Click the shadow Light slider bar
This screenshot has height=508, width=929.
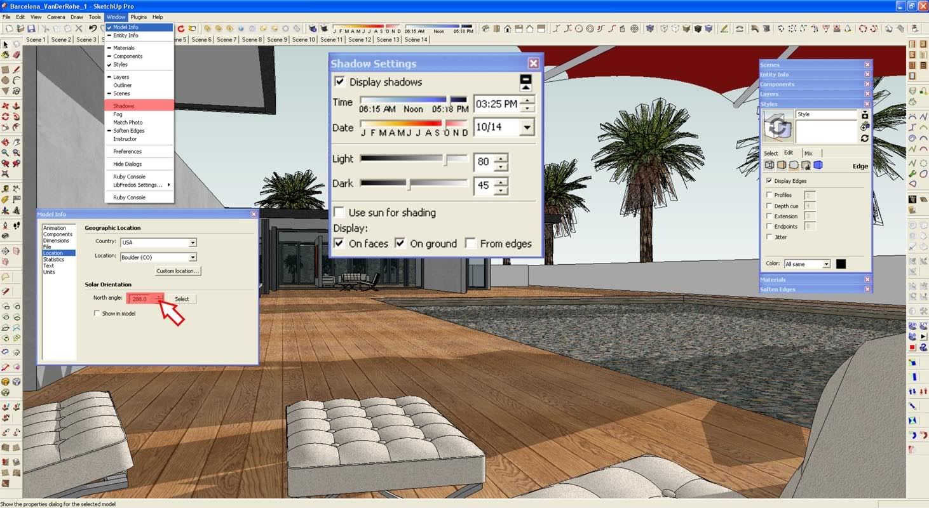coord(414,159)
